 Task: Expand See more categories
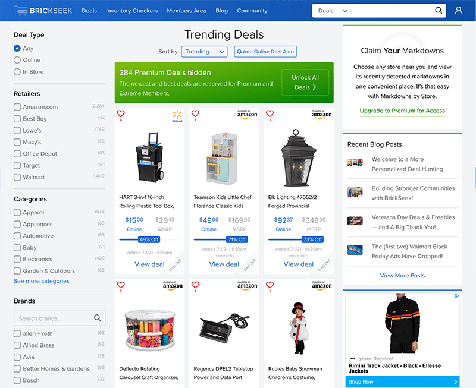[x=42, y=281]
